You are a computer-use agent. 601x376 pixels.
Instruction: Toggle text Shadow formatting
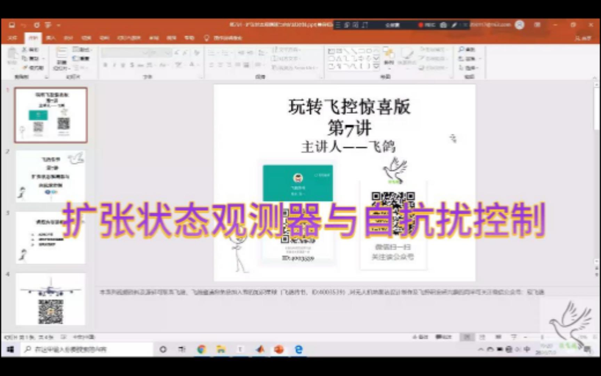pyautogui.click(x=132, y=65)
